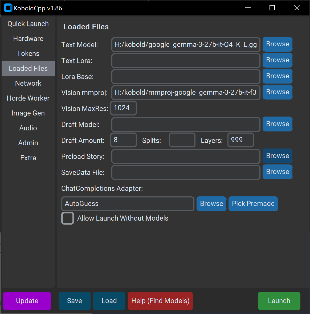310x314 pixels.
Task: Click the empty SaveData File field
Action: coord(186,172)
